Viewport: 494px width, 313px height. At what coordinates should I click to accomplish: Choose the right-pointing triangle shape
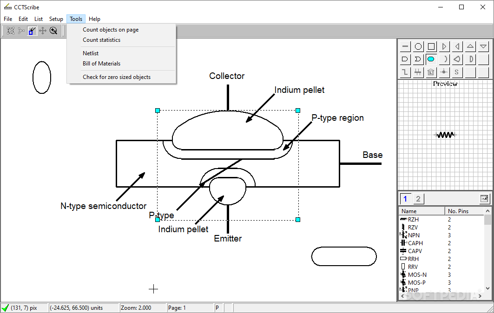[444, 46]
